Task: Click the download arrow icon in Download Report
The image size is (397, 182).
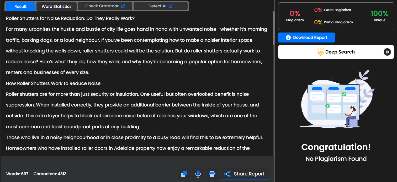Action: pos(288,38)
